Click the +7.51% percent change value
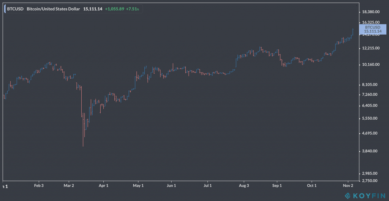 tap(135, 9)
